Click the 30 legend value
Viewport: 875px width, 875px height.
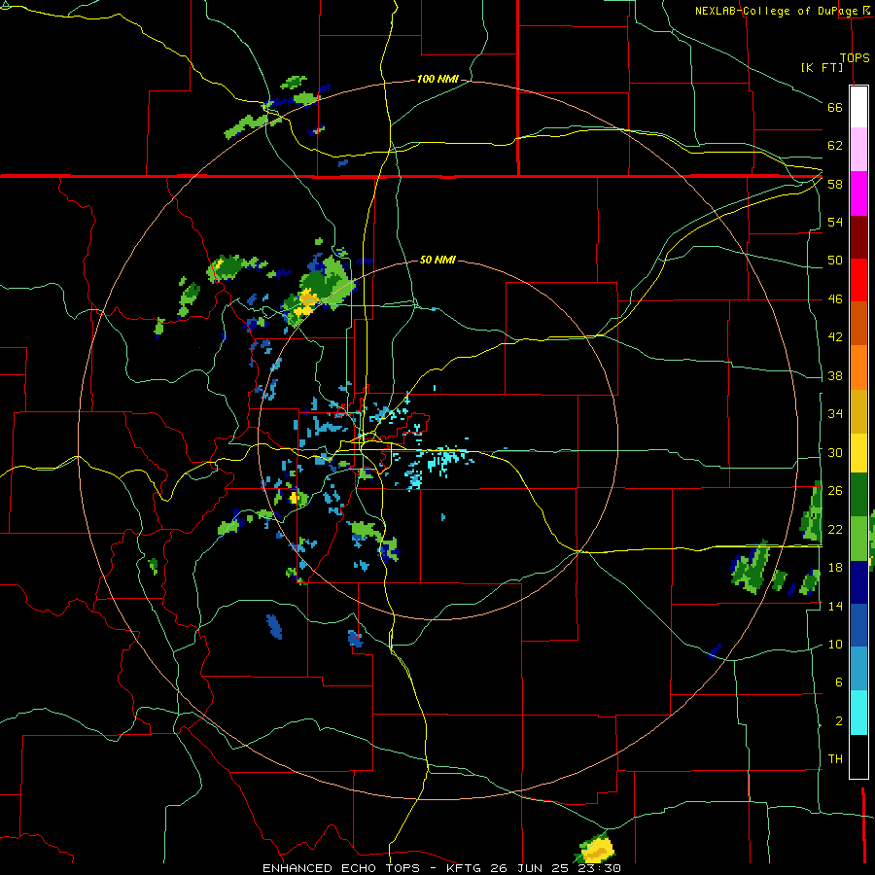(835, 452)
